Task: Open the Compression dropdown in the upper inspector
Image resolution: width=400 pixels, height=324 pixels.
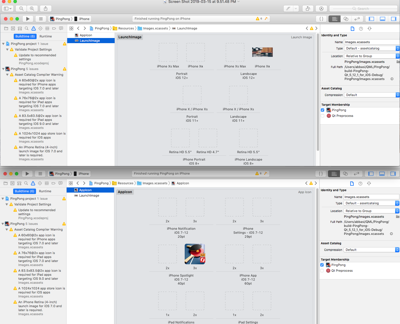Action: tap(372, 95)
